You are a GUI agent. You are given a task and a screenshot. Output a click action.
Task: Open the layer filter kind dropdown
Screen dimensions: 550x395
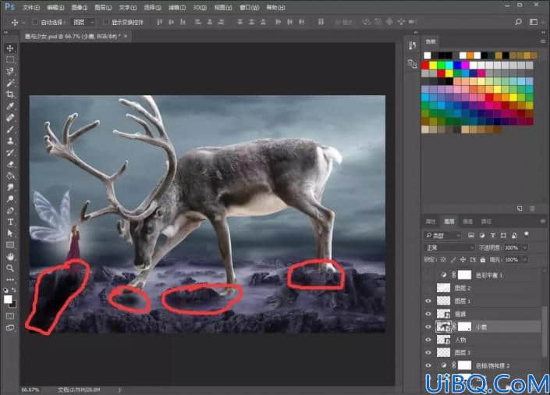(442, 235)
